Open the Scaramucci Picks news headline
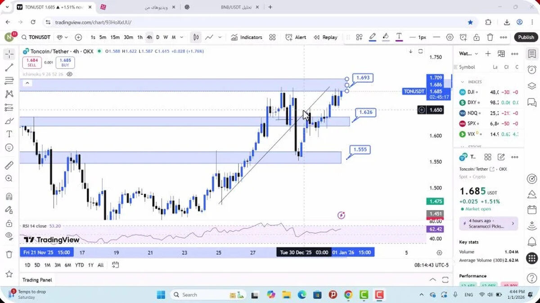 pyautogui.click(x=488, y=223)
